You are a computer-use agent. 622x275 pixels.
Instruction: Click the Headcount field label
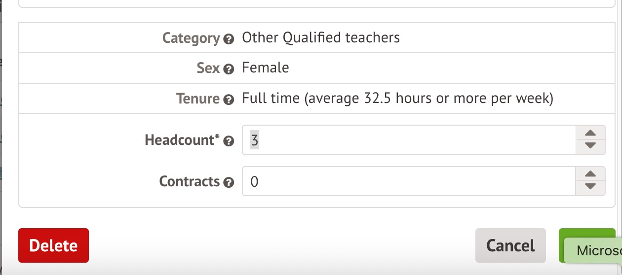click(182, 140)
